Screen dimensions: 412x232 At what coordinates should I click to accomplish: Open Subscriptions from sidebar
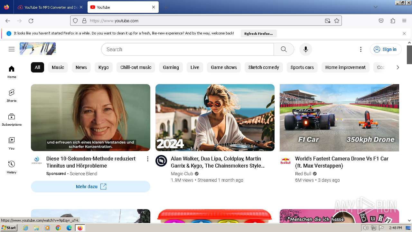coord(12,120)
